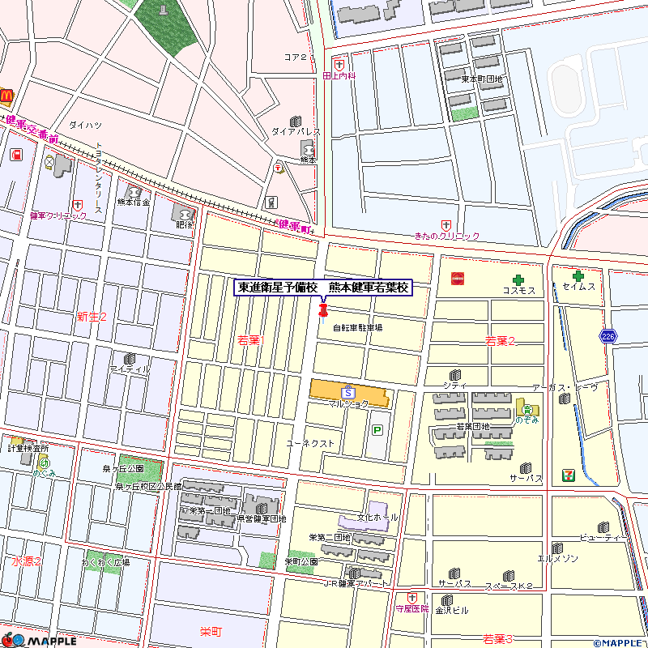Click the green parking P icon
The width and height of the screenshot is (648, 648).
(x=377, y=430)
